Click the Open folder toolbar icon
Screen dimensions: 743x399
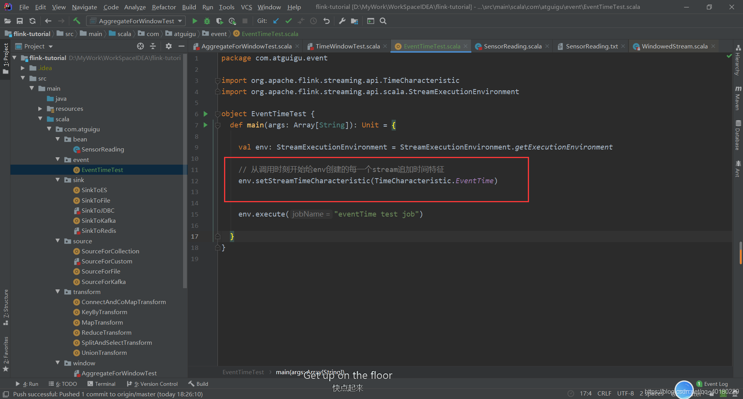7,21
